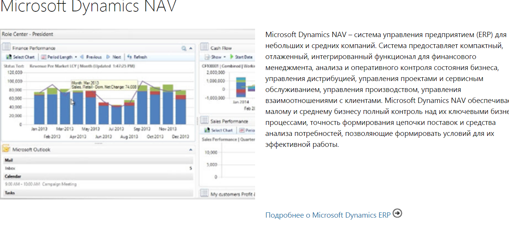Click the Start Date green arrow icon

coord(232,57)
